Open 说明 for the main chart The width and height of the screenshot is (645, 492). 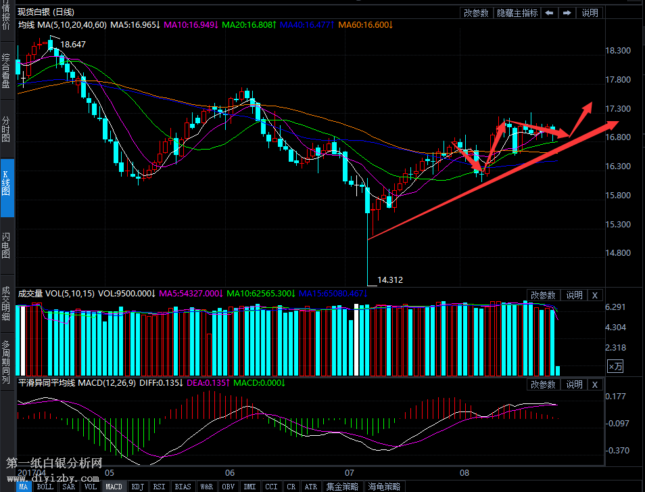(590, 12)
